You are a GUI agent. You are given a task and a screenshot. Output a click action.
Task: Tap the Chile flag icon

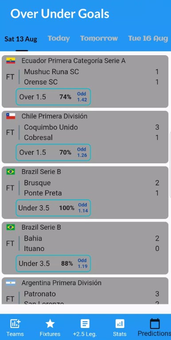point(11,116)
